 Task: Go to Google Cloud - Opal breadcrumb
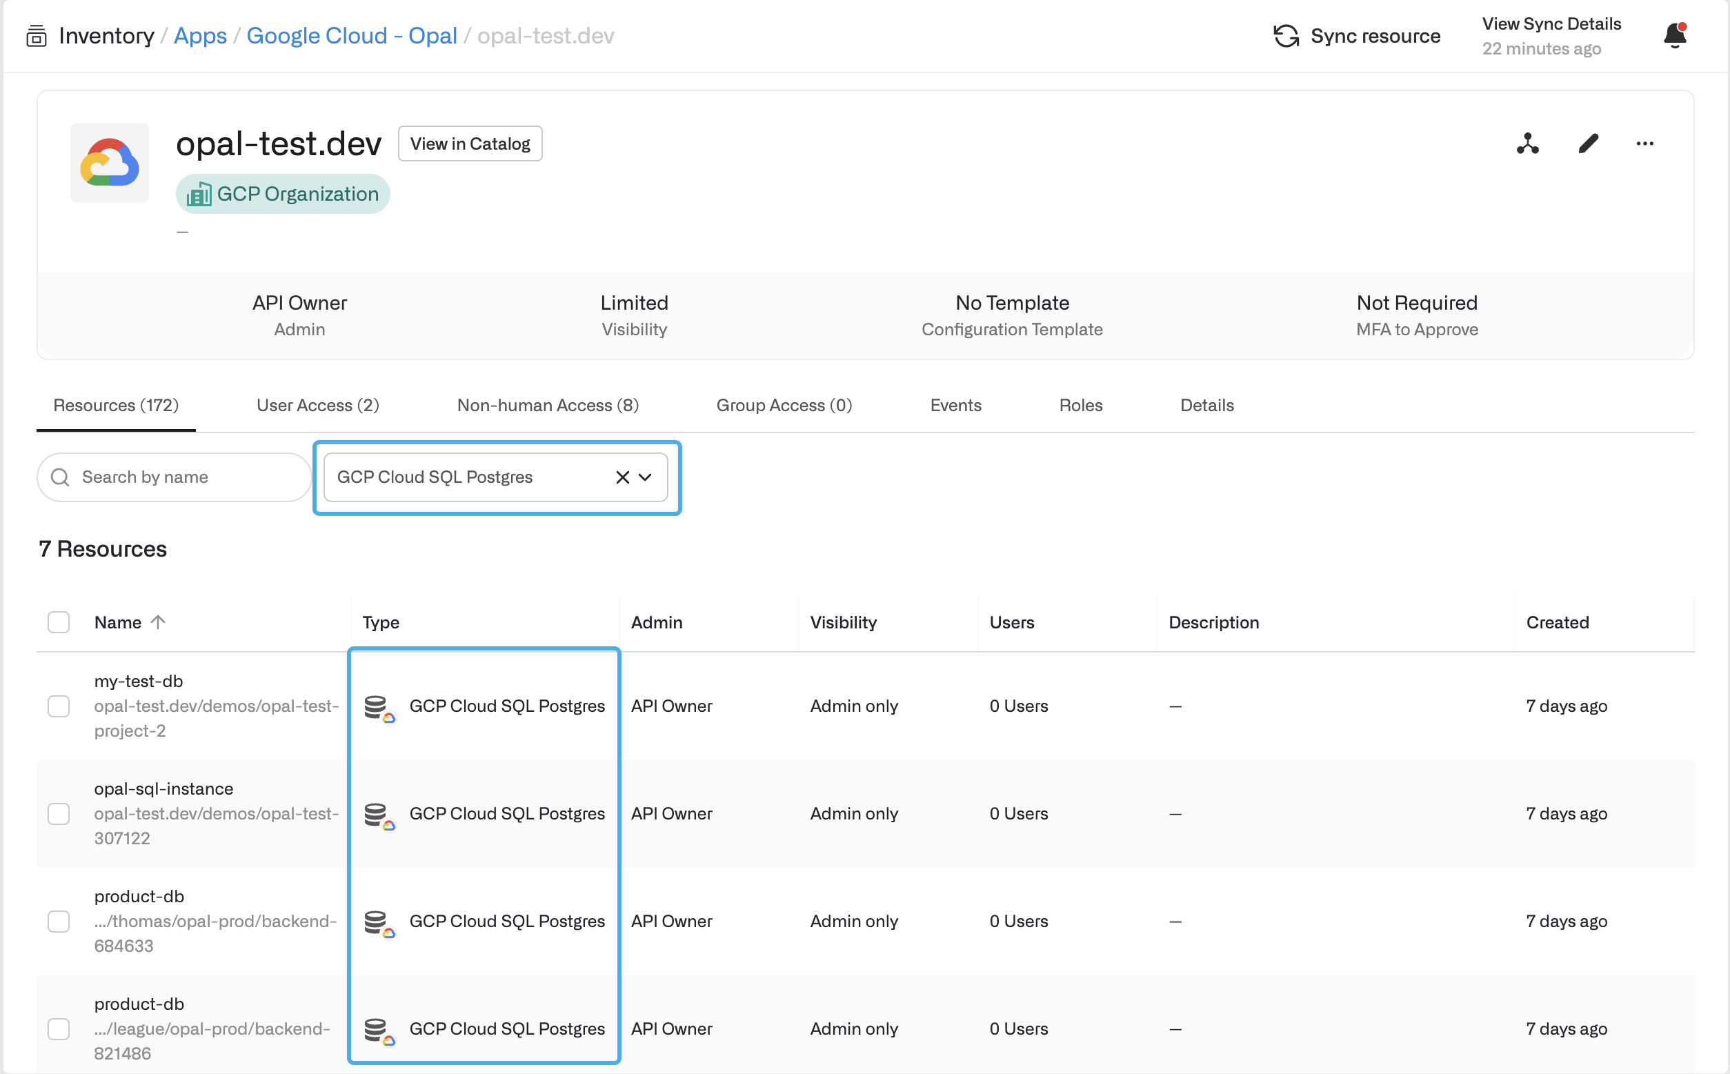pos(352,35)
